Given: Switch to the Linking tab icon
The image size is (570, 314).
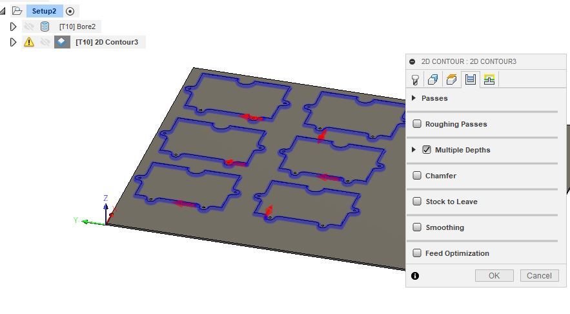Looking at the screenshot, I should [489, 79].
